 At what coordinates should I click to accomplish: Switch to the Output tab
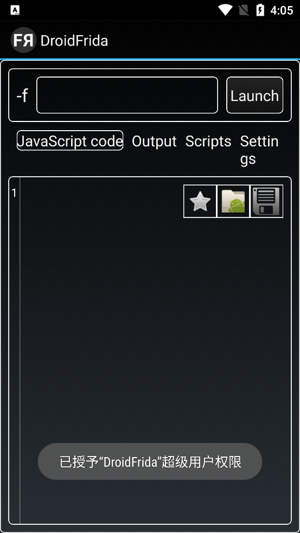154,142
